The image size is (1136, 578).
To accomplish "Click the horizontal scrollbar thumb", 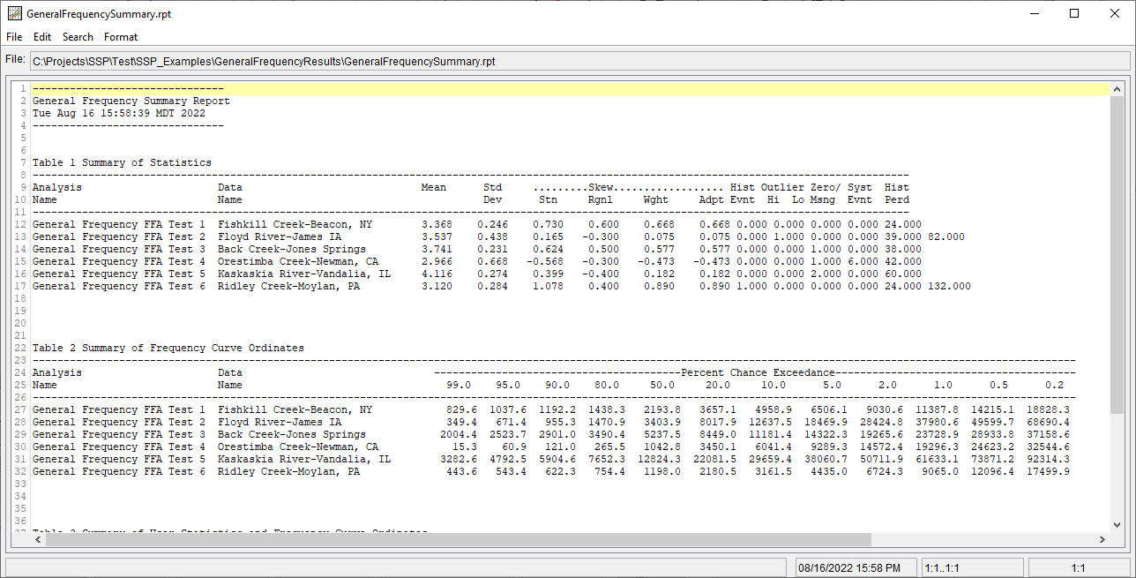I will tap(459, 540).
